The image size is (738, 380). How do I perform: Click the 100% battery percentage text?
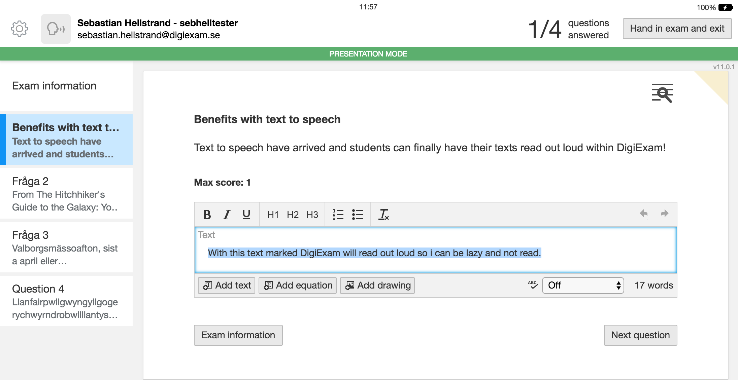click(x=706, y=7)
